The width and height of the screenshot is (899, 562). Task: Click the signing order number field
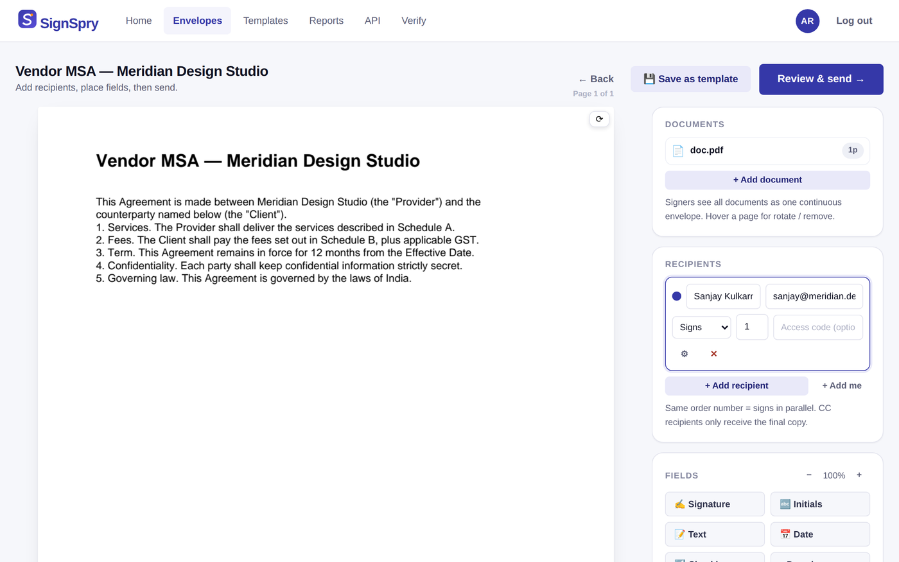(x=752, y=327)
